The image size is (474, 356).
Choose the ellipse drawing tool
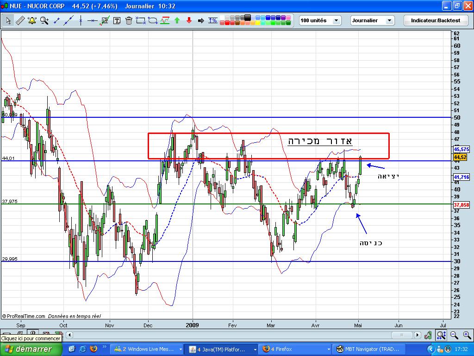[153, 20]
